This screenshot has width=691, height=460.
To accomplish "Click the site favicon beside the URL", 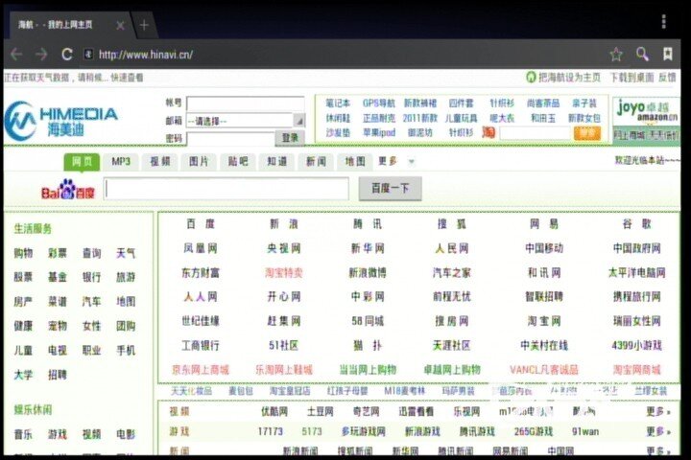I will (88, 54).
